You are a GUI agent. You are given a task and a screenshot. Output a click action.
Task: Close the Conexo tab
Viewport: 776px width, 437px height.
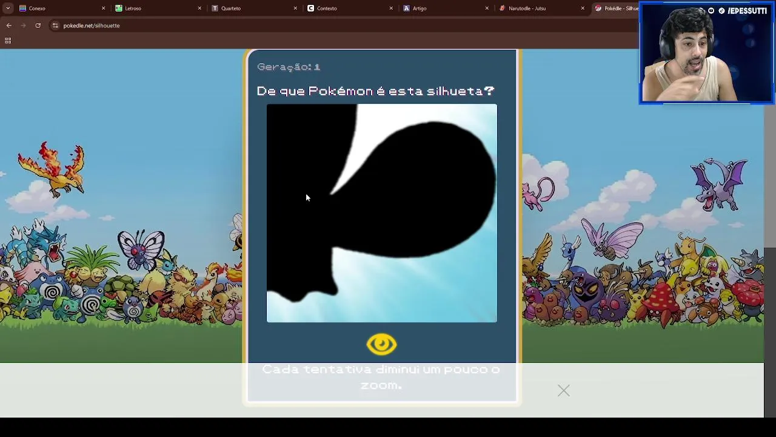click(x=103, y=8)
